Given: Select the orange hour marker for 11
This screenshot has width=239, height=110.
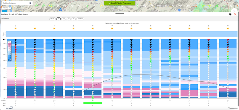Looking at the screenshot, I should (x=93, y=28).
